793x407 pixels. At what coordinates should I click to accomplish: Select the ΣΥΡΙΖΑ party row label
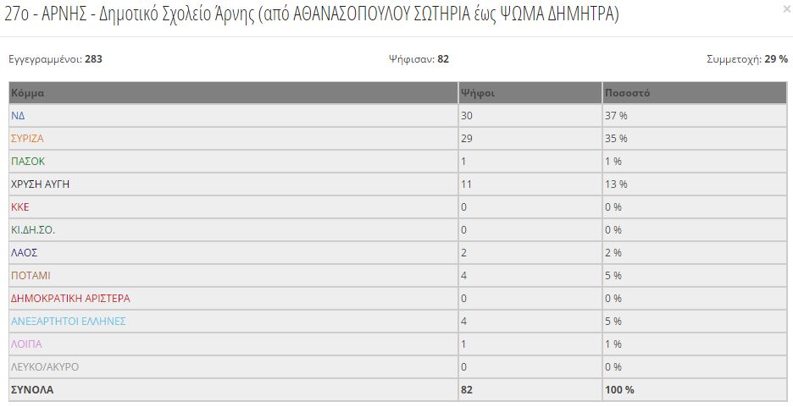pos(27,139)
